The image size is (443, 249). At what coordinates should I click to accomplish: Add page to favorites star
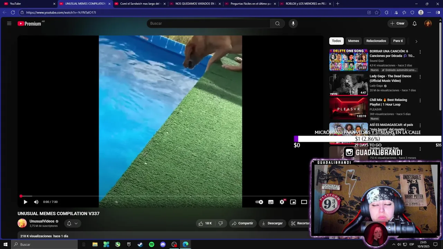(x=377, y=12)
